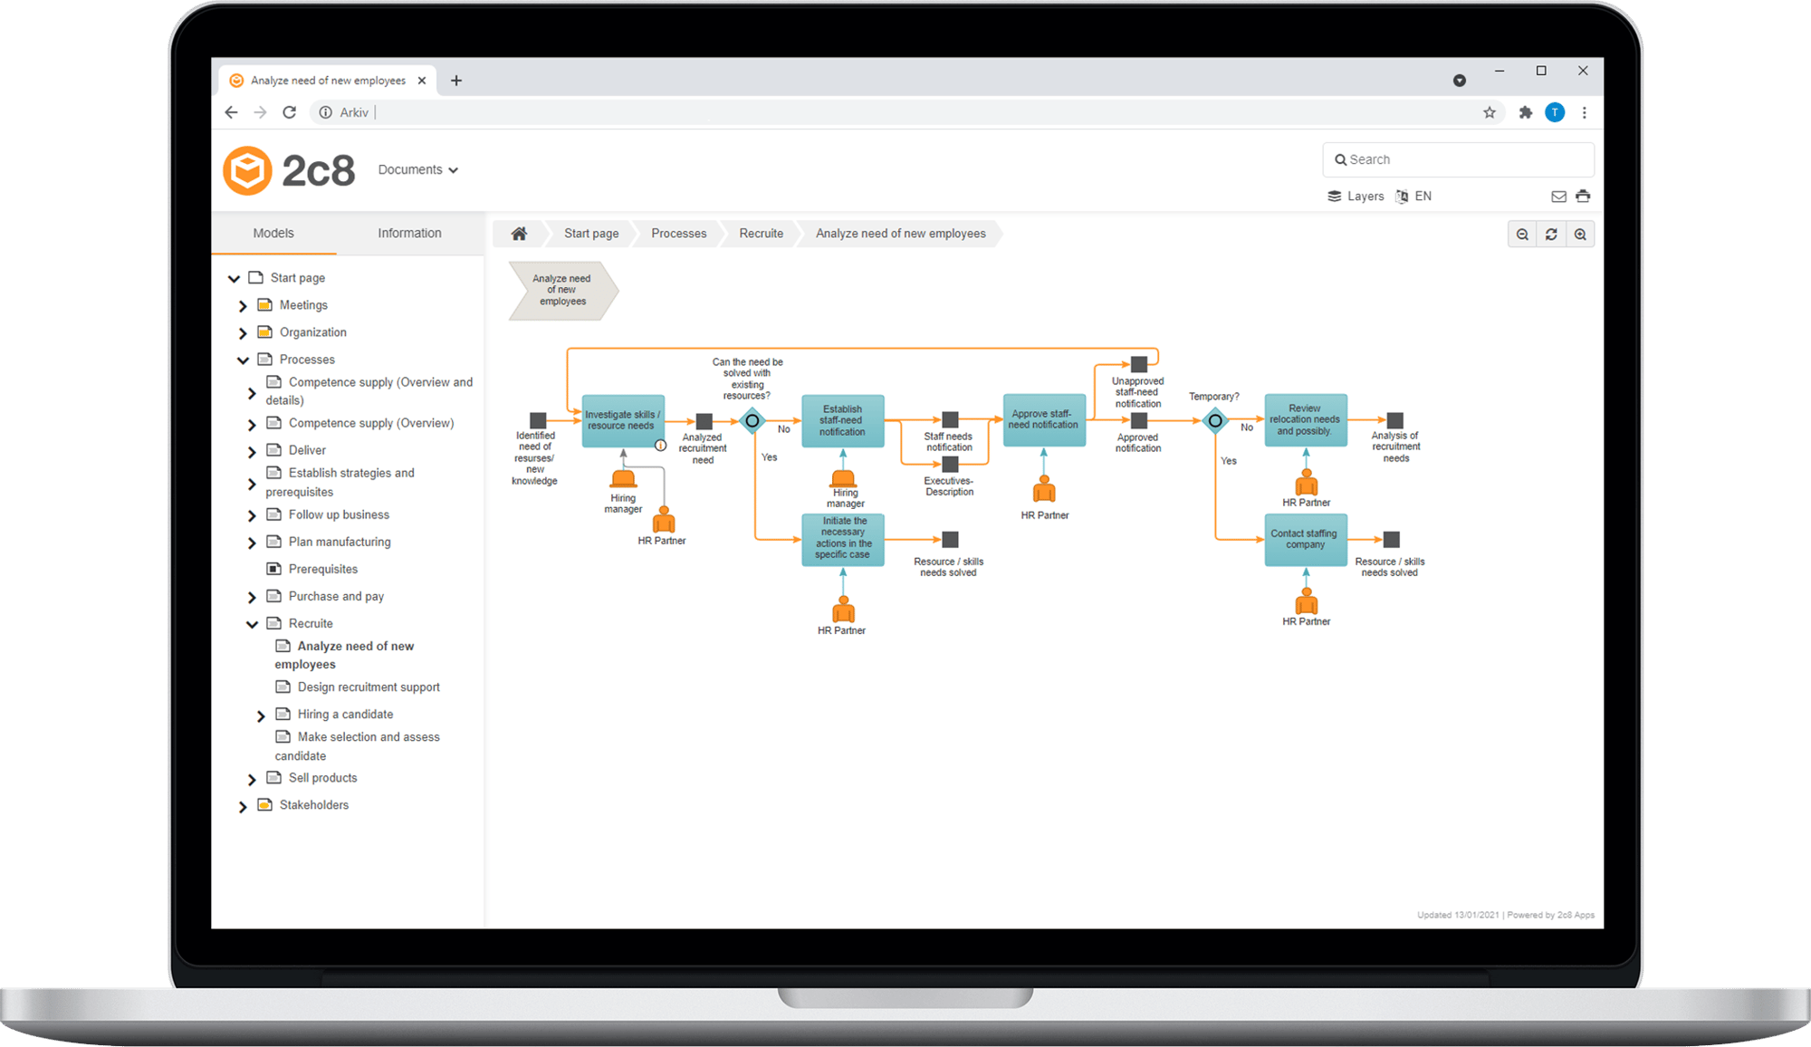1811x1047 pixels.
Task: Select the Models tab
Action: point(273,234)
